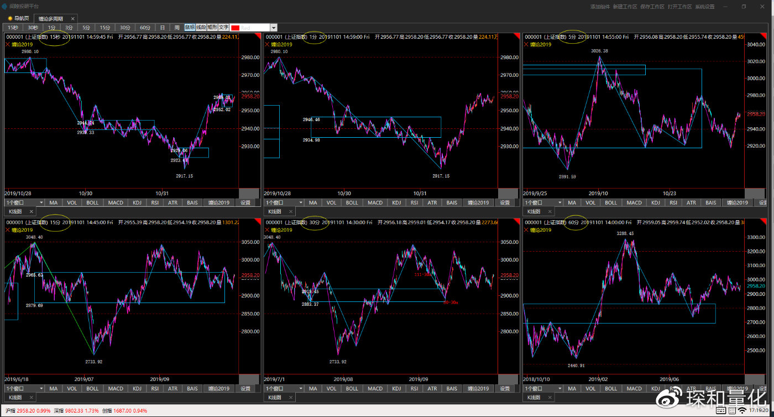The height and width of the screenshot is (417, 774).
Task: Toggle the BOLL indicator in the 1分 chart
Action: [x=352, y=202]
